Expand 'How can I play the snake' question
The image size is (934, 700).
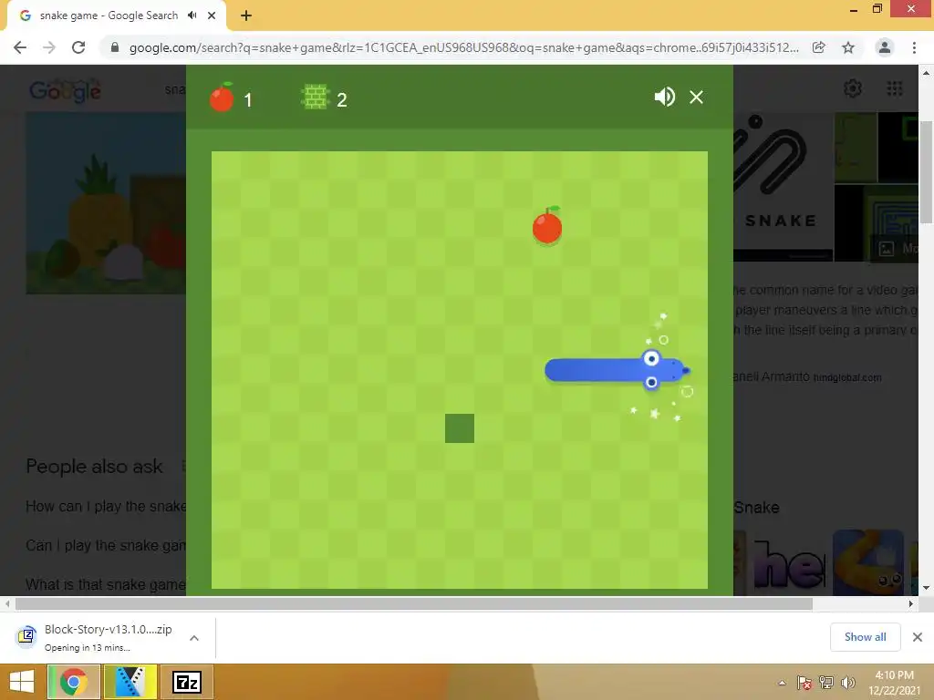click(106, 507)
